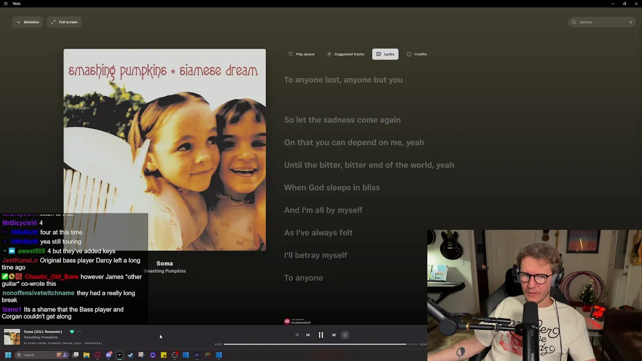
Task: Unfavorite track with heart icon
Action: (x=72, y=331)
